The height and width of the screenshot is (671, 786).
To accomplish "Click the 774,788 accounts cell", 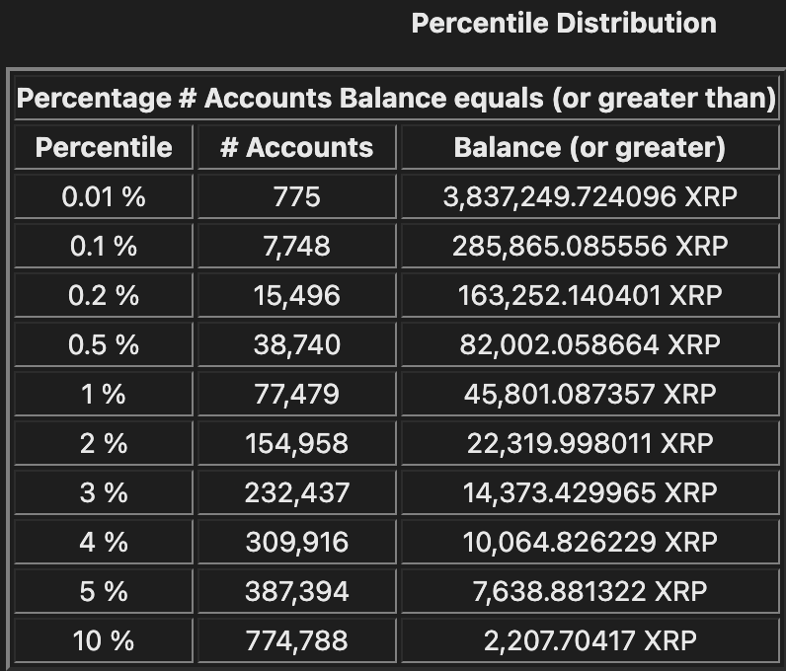I will pyautogui.click(x=297, y=640).
